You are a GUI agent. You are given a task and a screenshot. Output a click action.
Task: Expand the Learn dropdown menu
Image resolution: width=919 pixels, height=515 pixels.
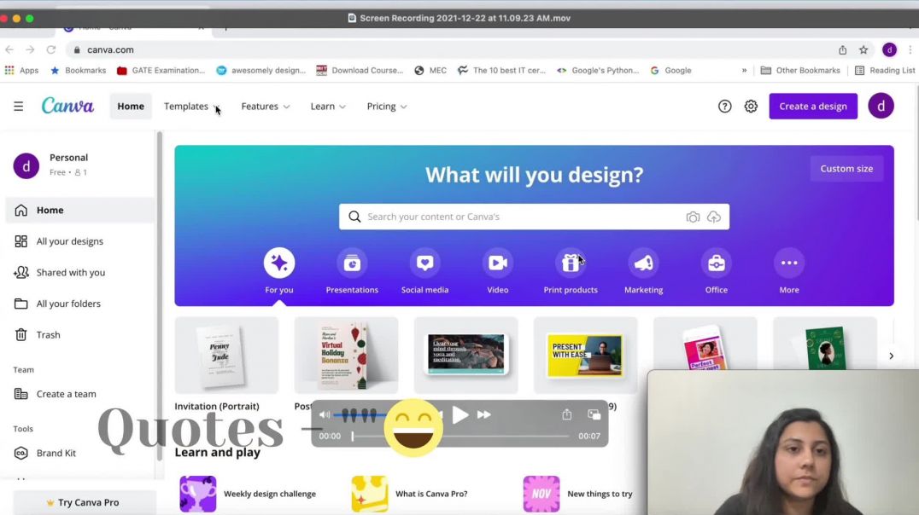[328, 106]
